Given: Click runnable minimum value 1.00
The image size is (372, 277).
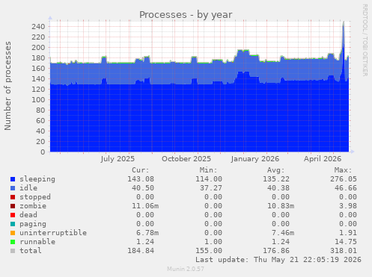Looking at the screenshot, I should (x=213, y=242).
